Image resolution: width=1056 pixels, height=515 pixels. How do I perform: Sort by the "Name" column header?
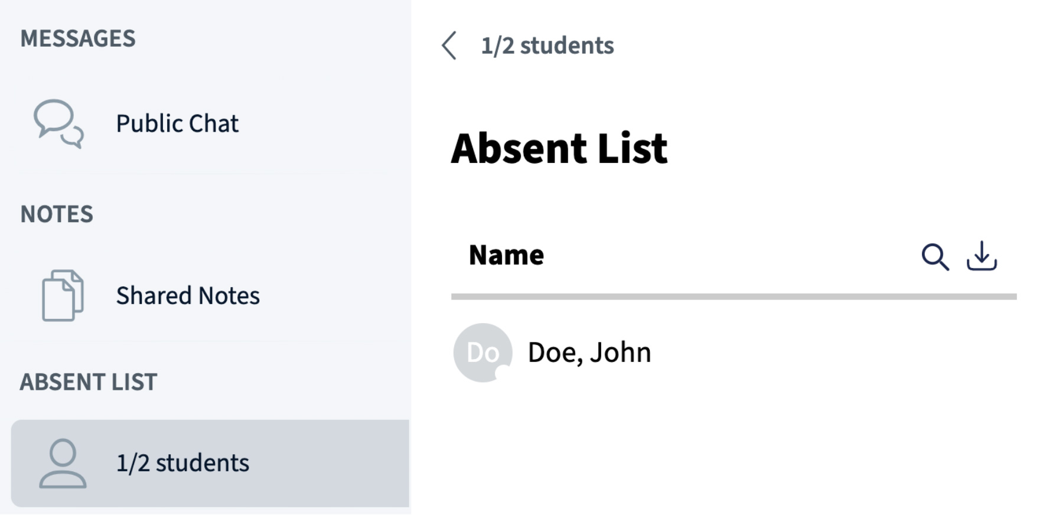[506, 255]
